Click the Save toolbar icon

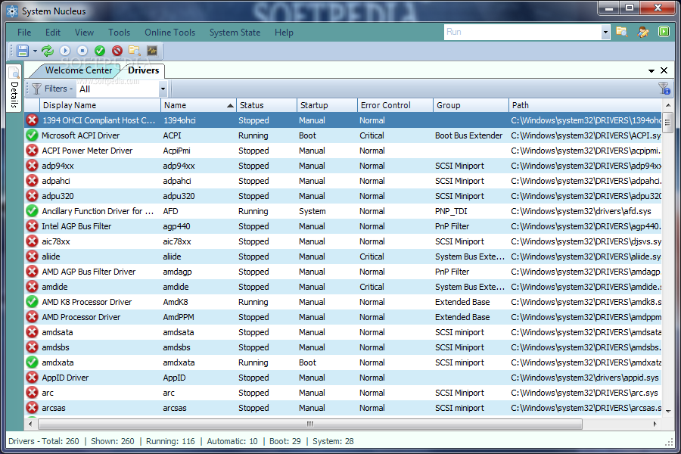(x=23, y=51)
